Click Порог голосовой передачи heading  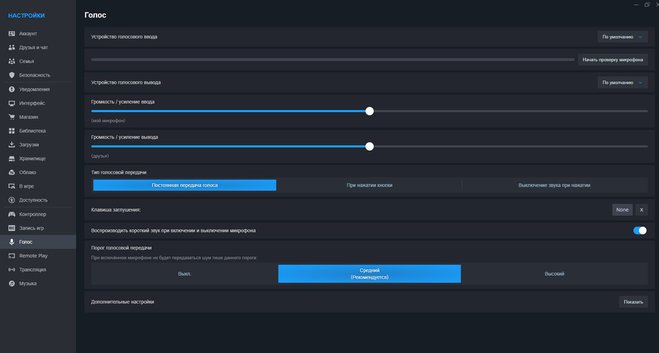point(122,248)
